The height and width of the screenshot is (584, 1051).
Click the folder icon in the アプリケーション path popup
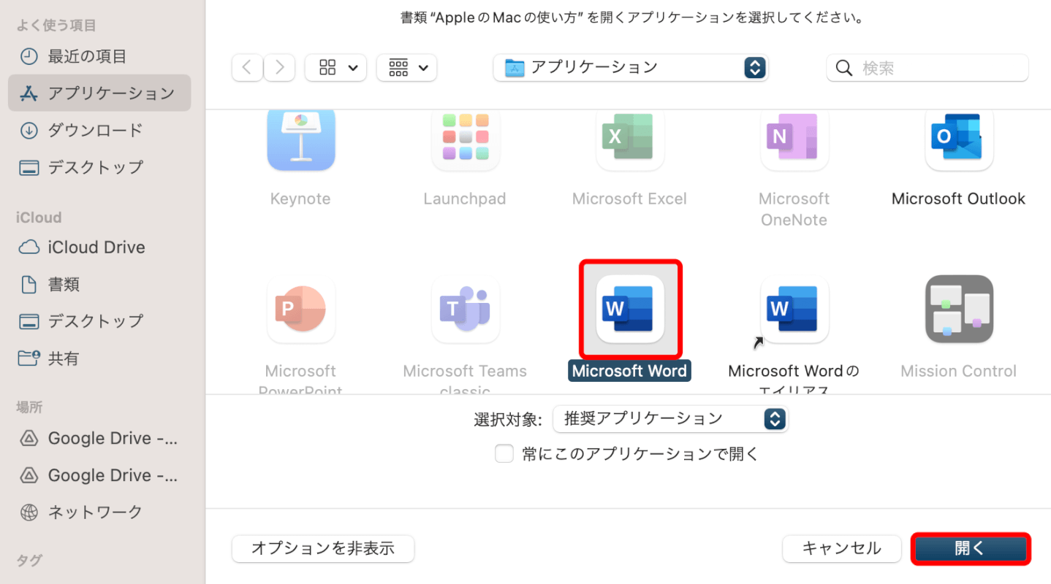click(x=515, y=68)
